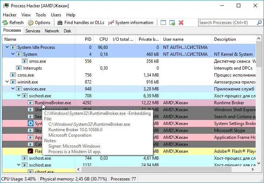
Task: Click the Application Frame Host row icon
Action: tap(31, 137)
